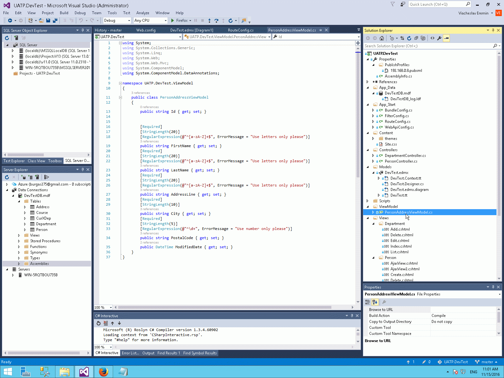
Task: Open the Analyze menu
Action: [x=142, y=13]
